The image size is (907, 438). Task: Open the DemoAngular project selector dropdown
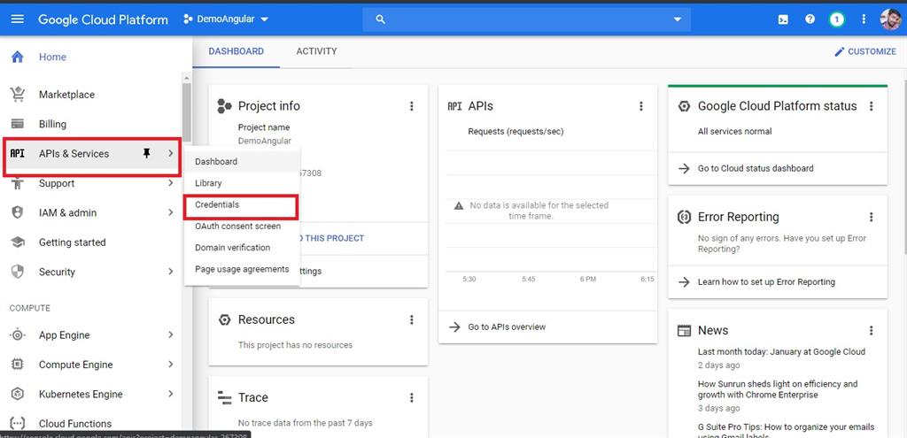226,19
